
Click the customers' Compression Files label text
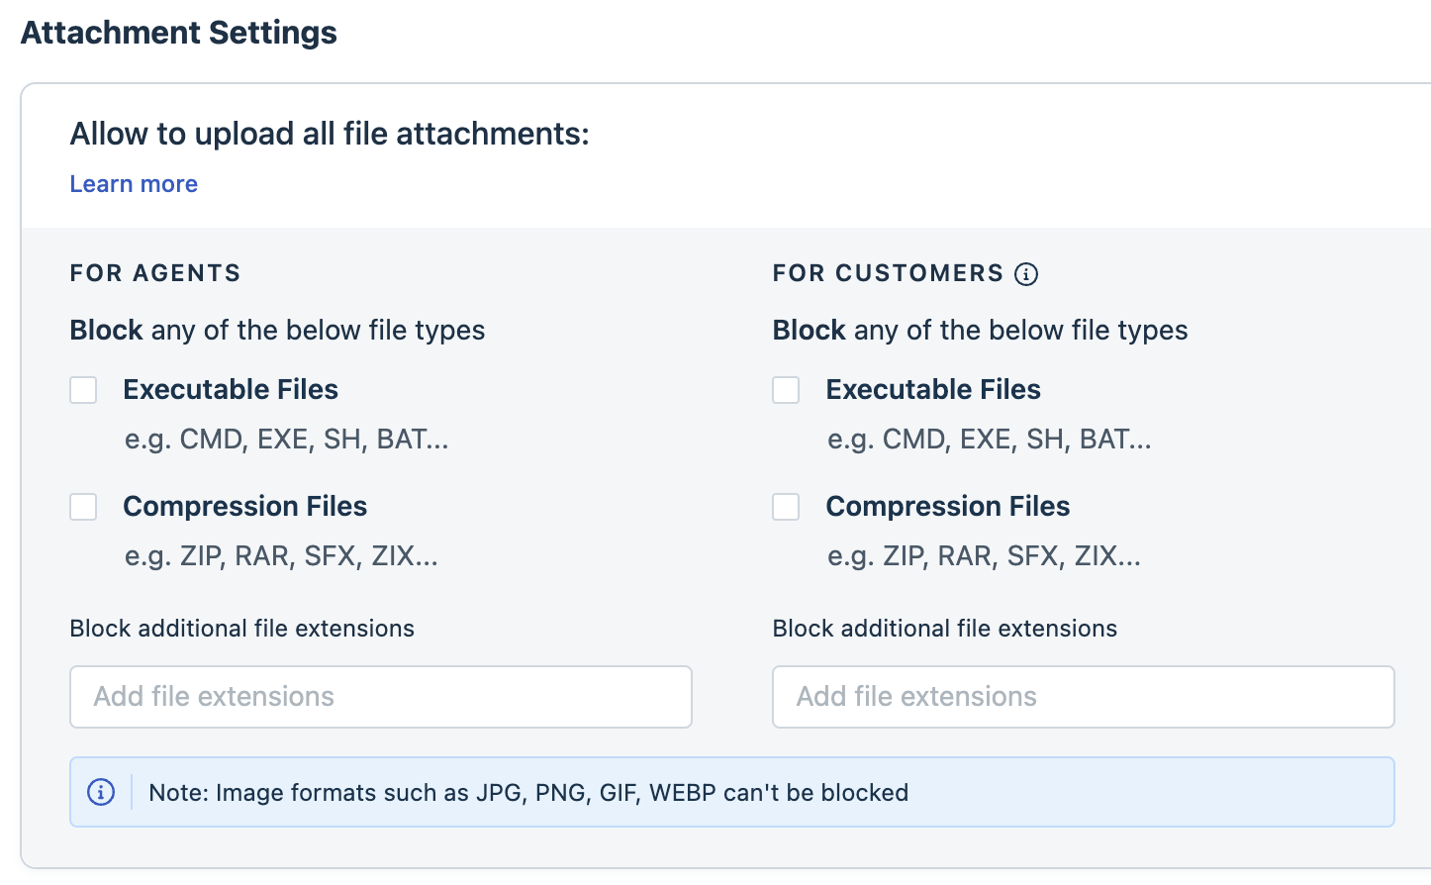(x=948, y=507)
